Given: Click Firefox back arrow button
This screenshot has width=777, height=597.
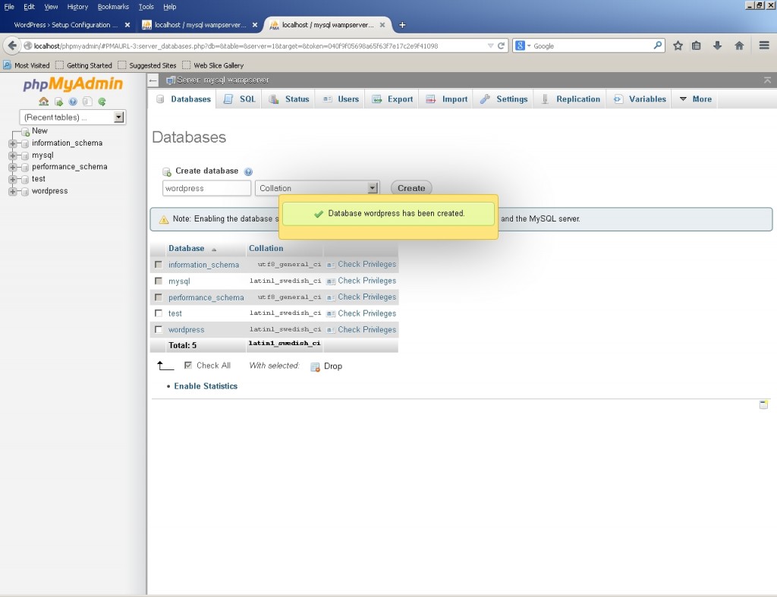Looking at the screenshot, I should (12, 46).
